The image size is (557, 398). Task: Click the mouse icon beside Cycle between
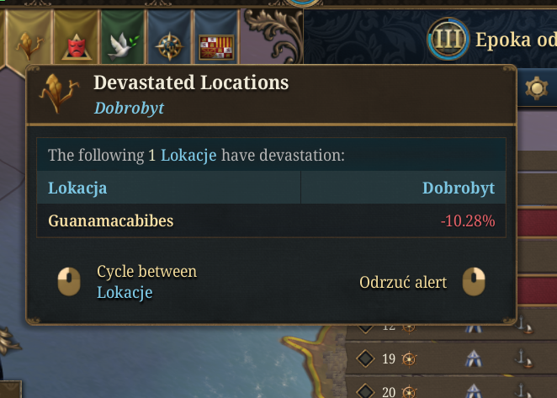[69, 282]
